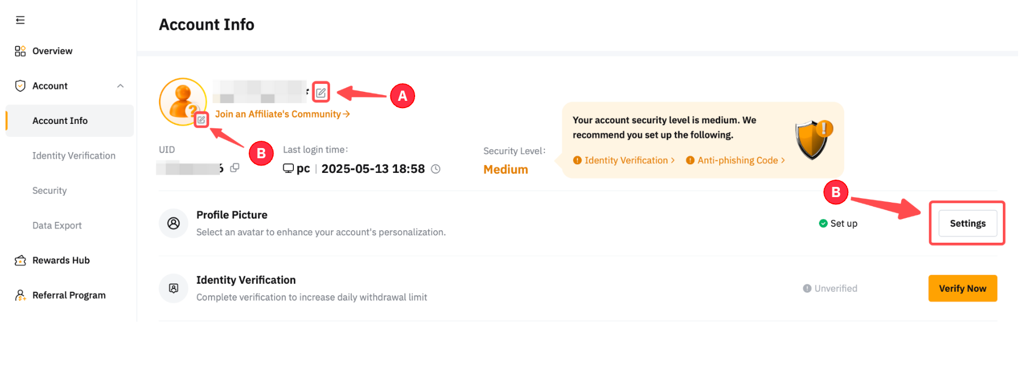Open Overview in the sidebar
The height and width of the screenshot is (366, 1022).
pos(52,51)
